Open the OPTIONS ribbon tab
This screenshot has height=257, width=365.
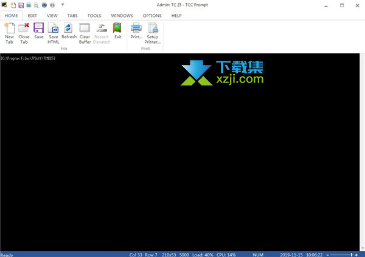point(152,15)
